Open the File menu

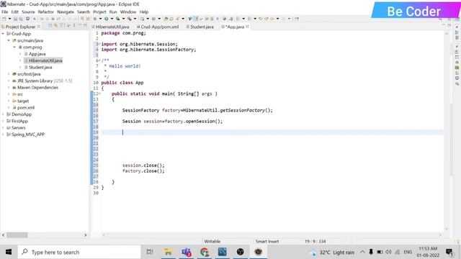[x=5, y=12]
